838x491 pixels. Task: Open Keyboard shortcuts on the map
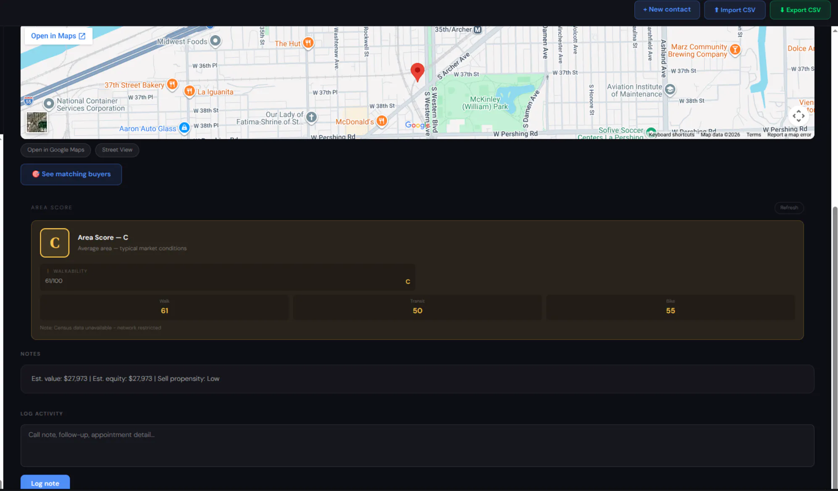[x=671, y=135]
